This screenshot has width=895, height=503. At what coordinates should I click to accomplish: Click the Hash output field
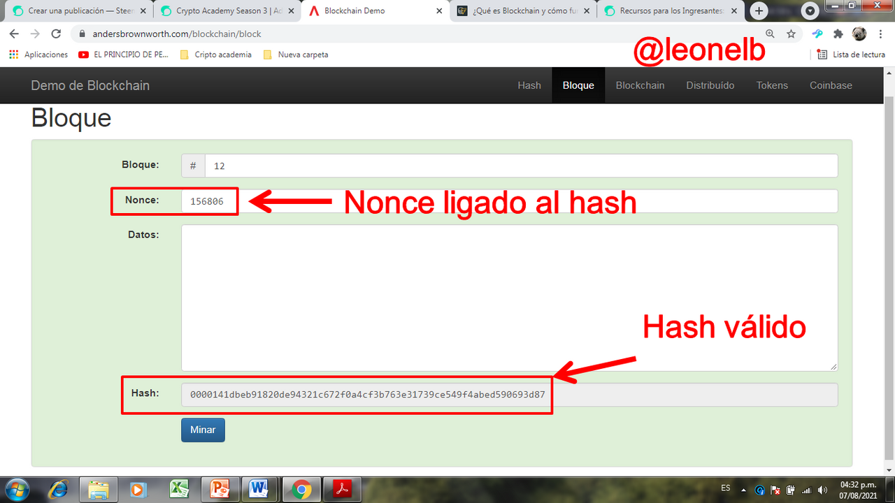click(509, 395)
